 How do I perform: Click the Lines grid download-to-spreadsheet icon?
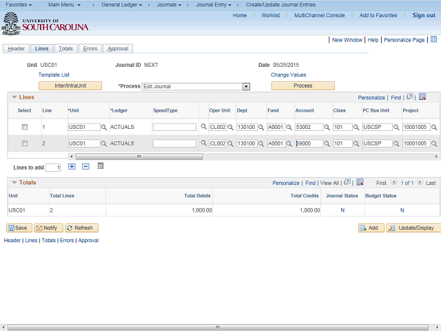click(422, 97)
